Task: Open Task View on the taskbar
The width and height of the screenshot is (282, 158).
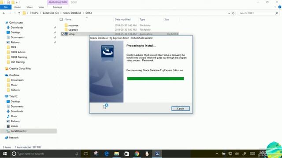Action: pos(86,154)
